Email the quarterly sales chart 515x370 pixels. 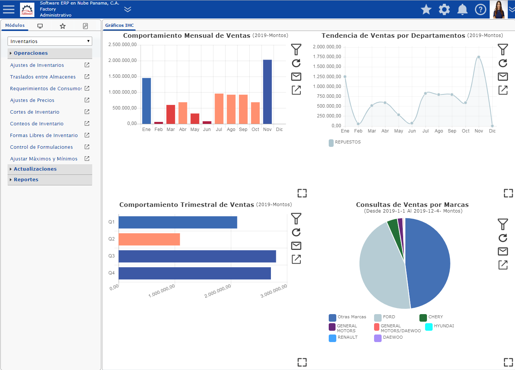point(296,246)
